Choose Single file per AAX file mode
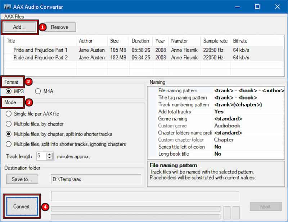This screenshot has height=222, width=288. [8, 114]
